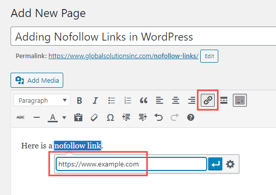Click the 'Add New Page' heading
The image size is (276, 195).
coord(48,13)
